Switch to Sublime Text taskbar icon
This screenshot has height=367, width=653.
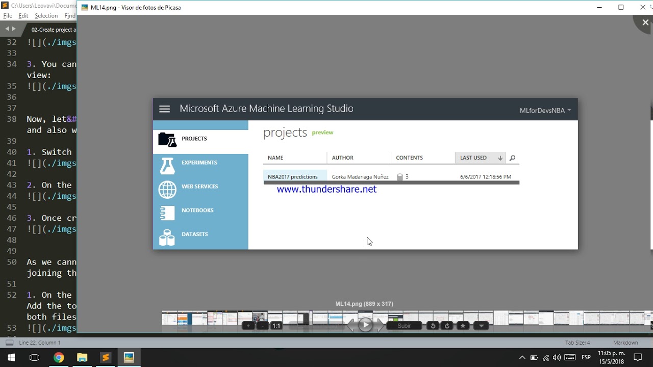click(106, 357)
